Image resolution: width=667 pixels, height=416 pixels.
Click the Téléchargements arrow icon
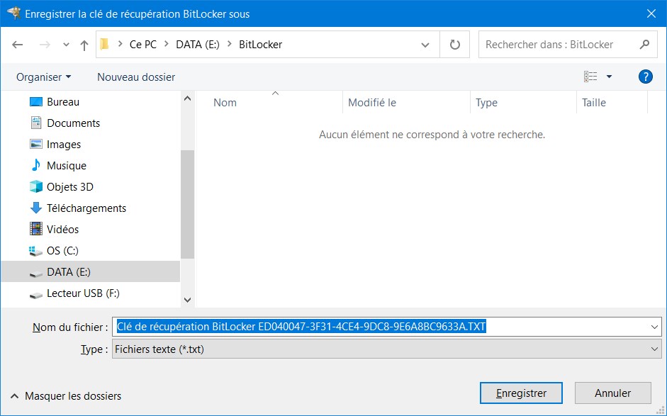[36, 208]
